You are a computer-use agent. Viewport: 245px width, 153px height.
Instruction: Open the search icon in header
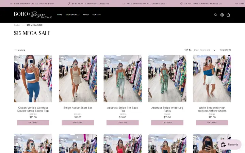pos(215,15)
